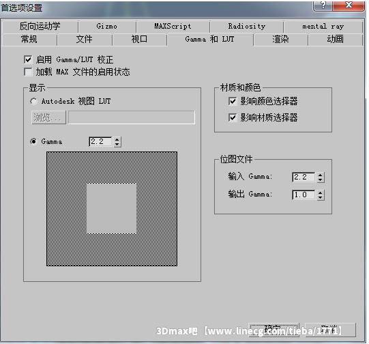Open the MAXScript tab

point(173,27)
